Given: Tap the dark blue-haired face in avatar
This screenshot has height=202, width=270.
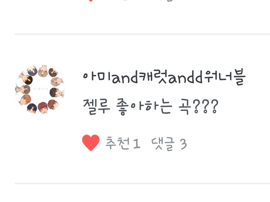Looking at the screenshot, I should pyautogui.click(x=32, y=108).
